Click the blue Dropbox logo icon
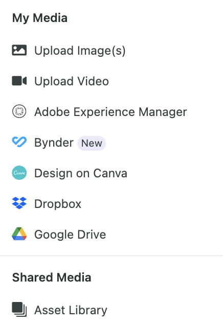Screen dimensions: 223x326 coord(19,203)
